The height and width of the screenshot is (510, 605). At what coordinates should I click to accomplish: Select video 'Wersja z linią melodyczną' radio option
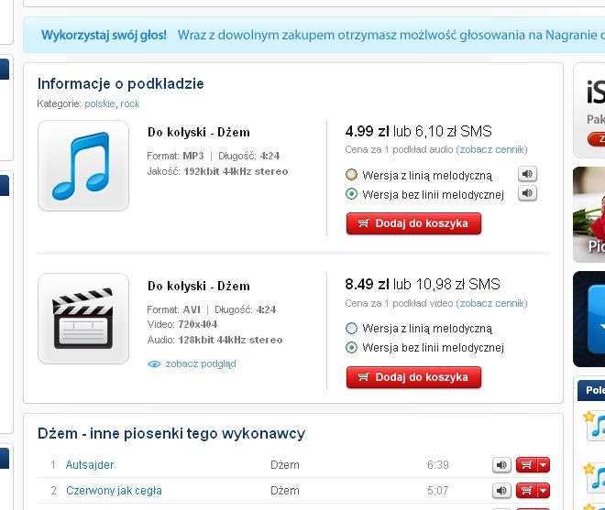(x=351, y=328)
